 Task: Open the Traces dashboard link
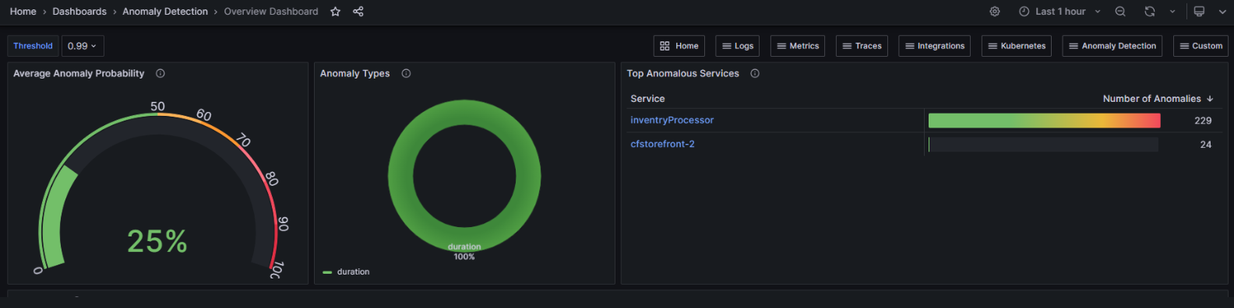pos(862,46)
